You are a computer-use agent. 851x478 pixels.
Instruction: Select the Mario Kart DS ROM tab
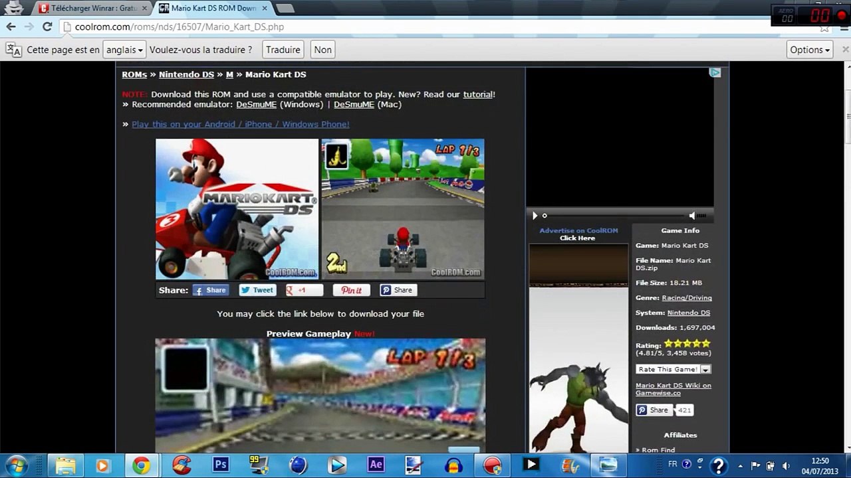click(213, 8)
